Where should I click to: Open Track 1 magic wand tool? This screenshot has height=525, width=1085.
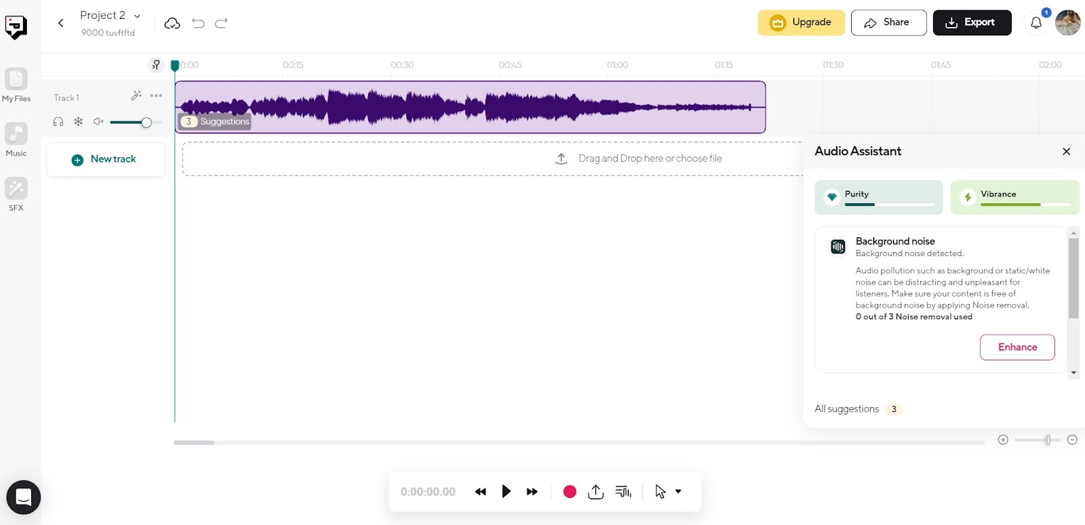click(x=136, y=96)
